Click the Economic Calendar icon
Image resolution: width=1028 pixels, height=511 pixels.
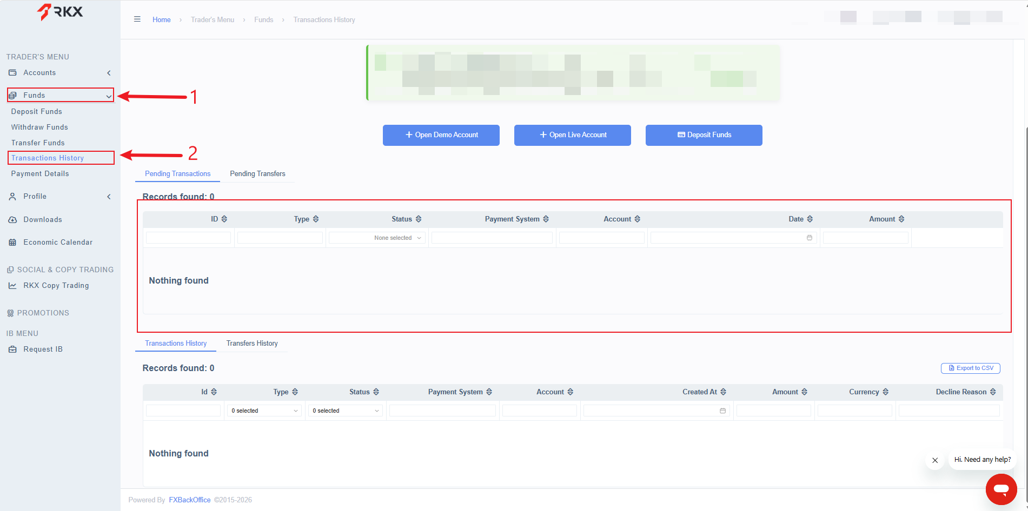point(12,243)
